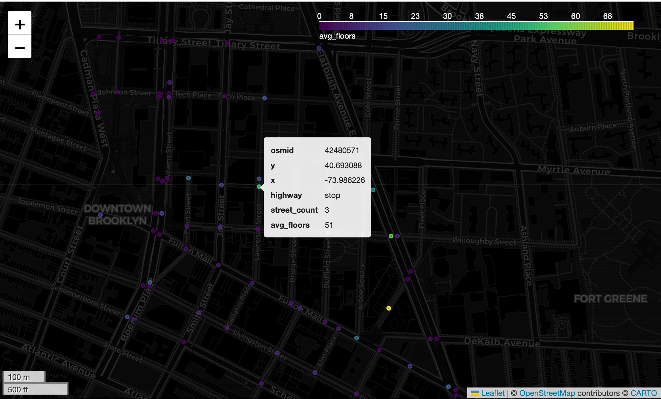Click the teal marker right of the popup
661x399 pixels.
coord(373,190)
